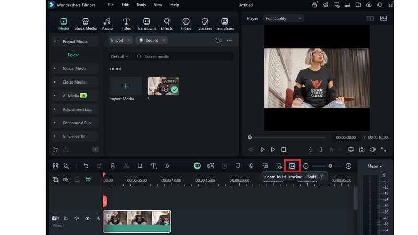Viewport: 418px width, 235px height.
Task: Click the Import Media tile
Action: click(125, 86)
